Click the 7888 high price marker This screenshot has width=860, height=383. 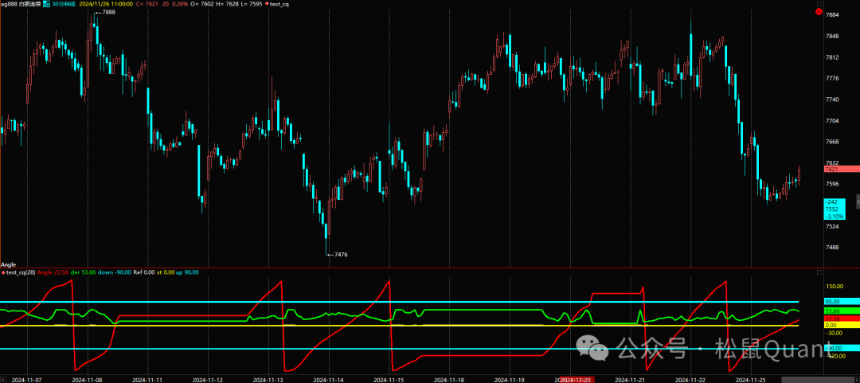pos(106,14)
